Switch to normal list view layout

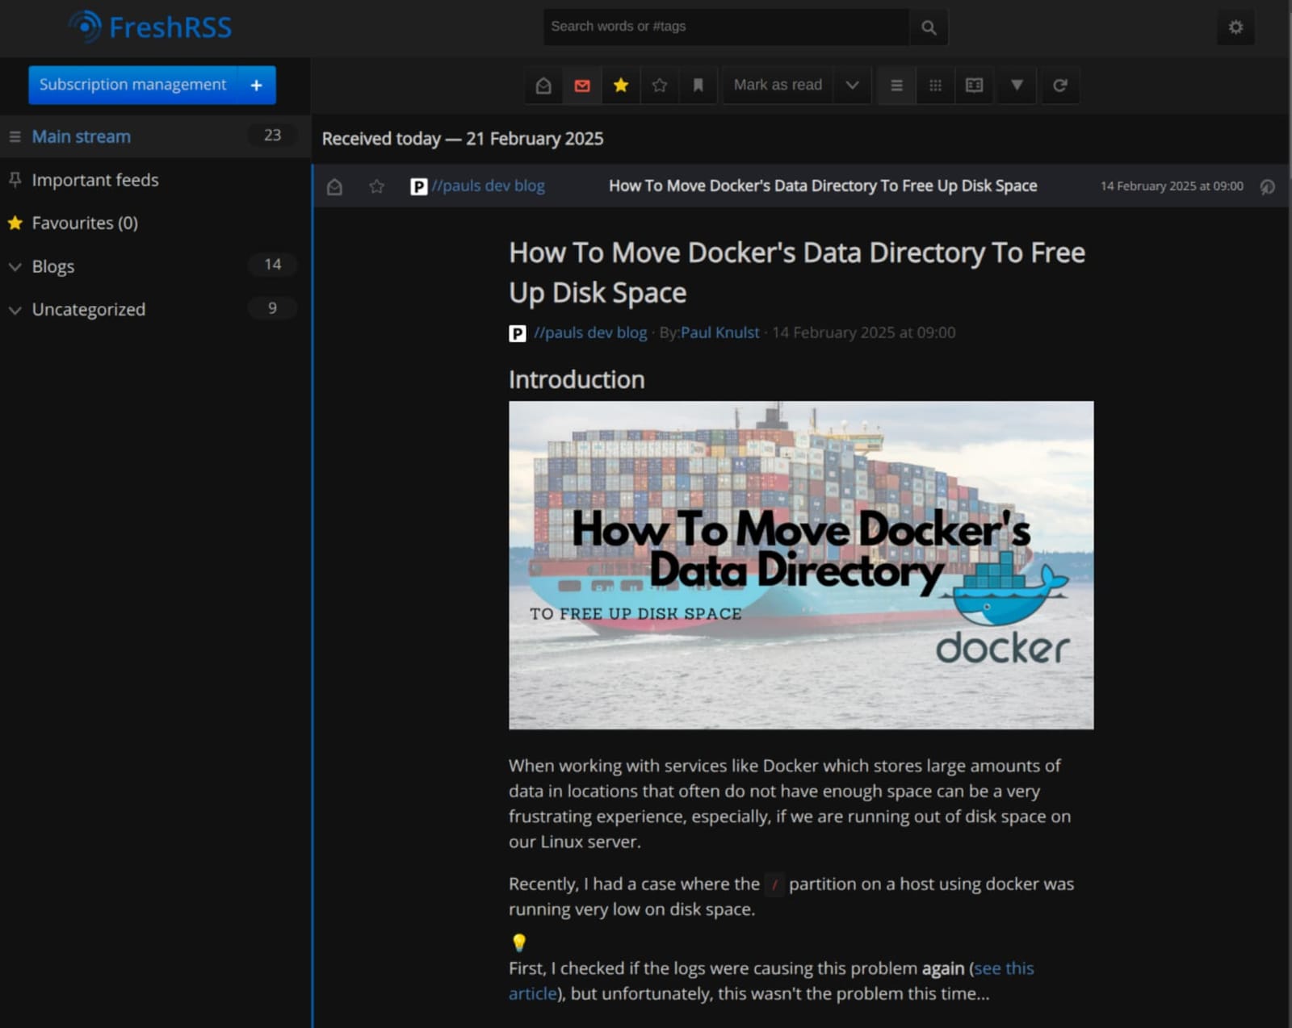click(896, 85)
